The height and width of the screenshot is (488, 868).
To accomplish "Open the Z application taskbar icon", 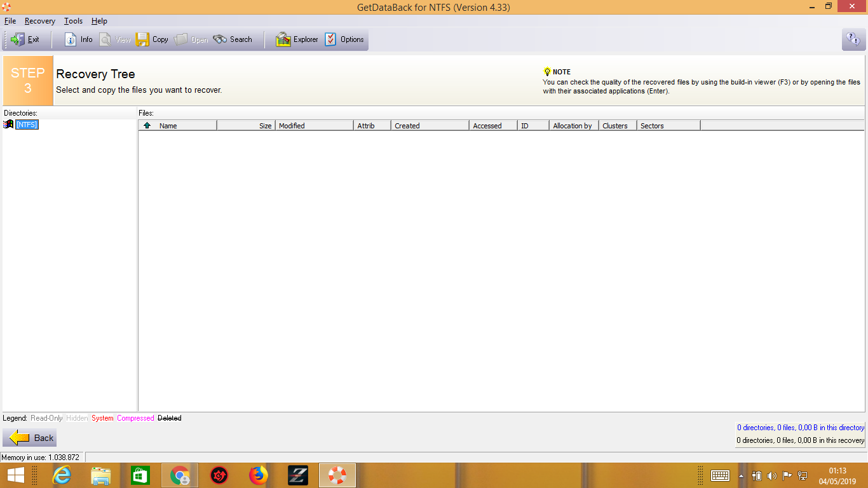I will pyautogui.click(x=298, y=475).
